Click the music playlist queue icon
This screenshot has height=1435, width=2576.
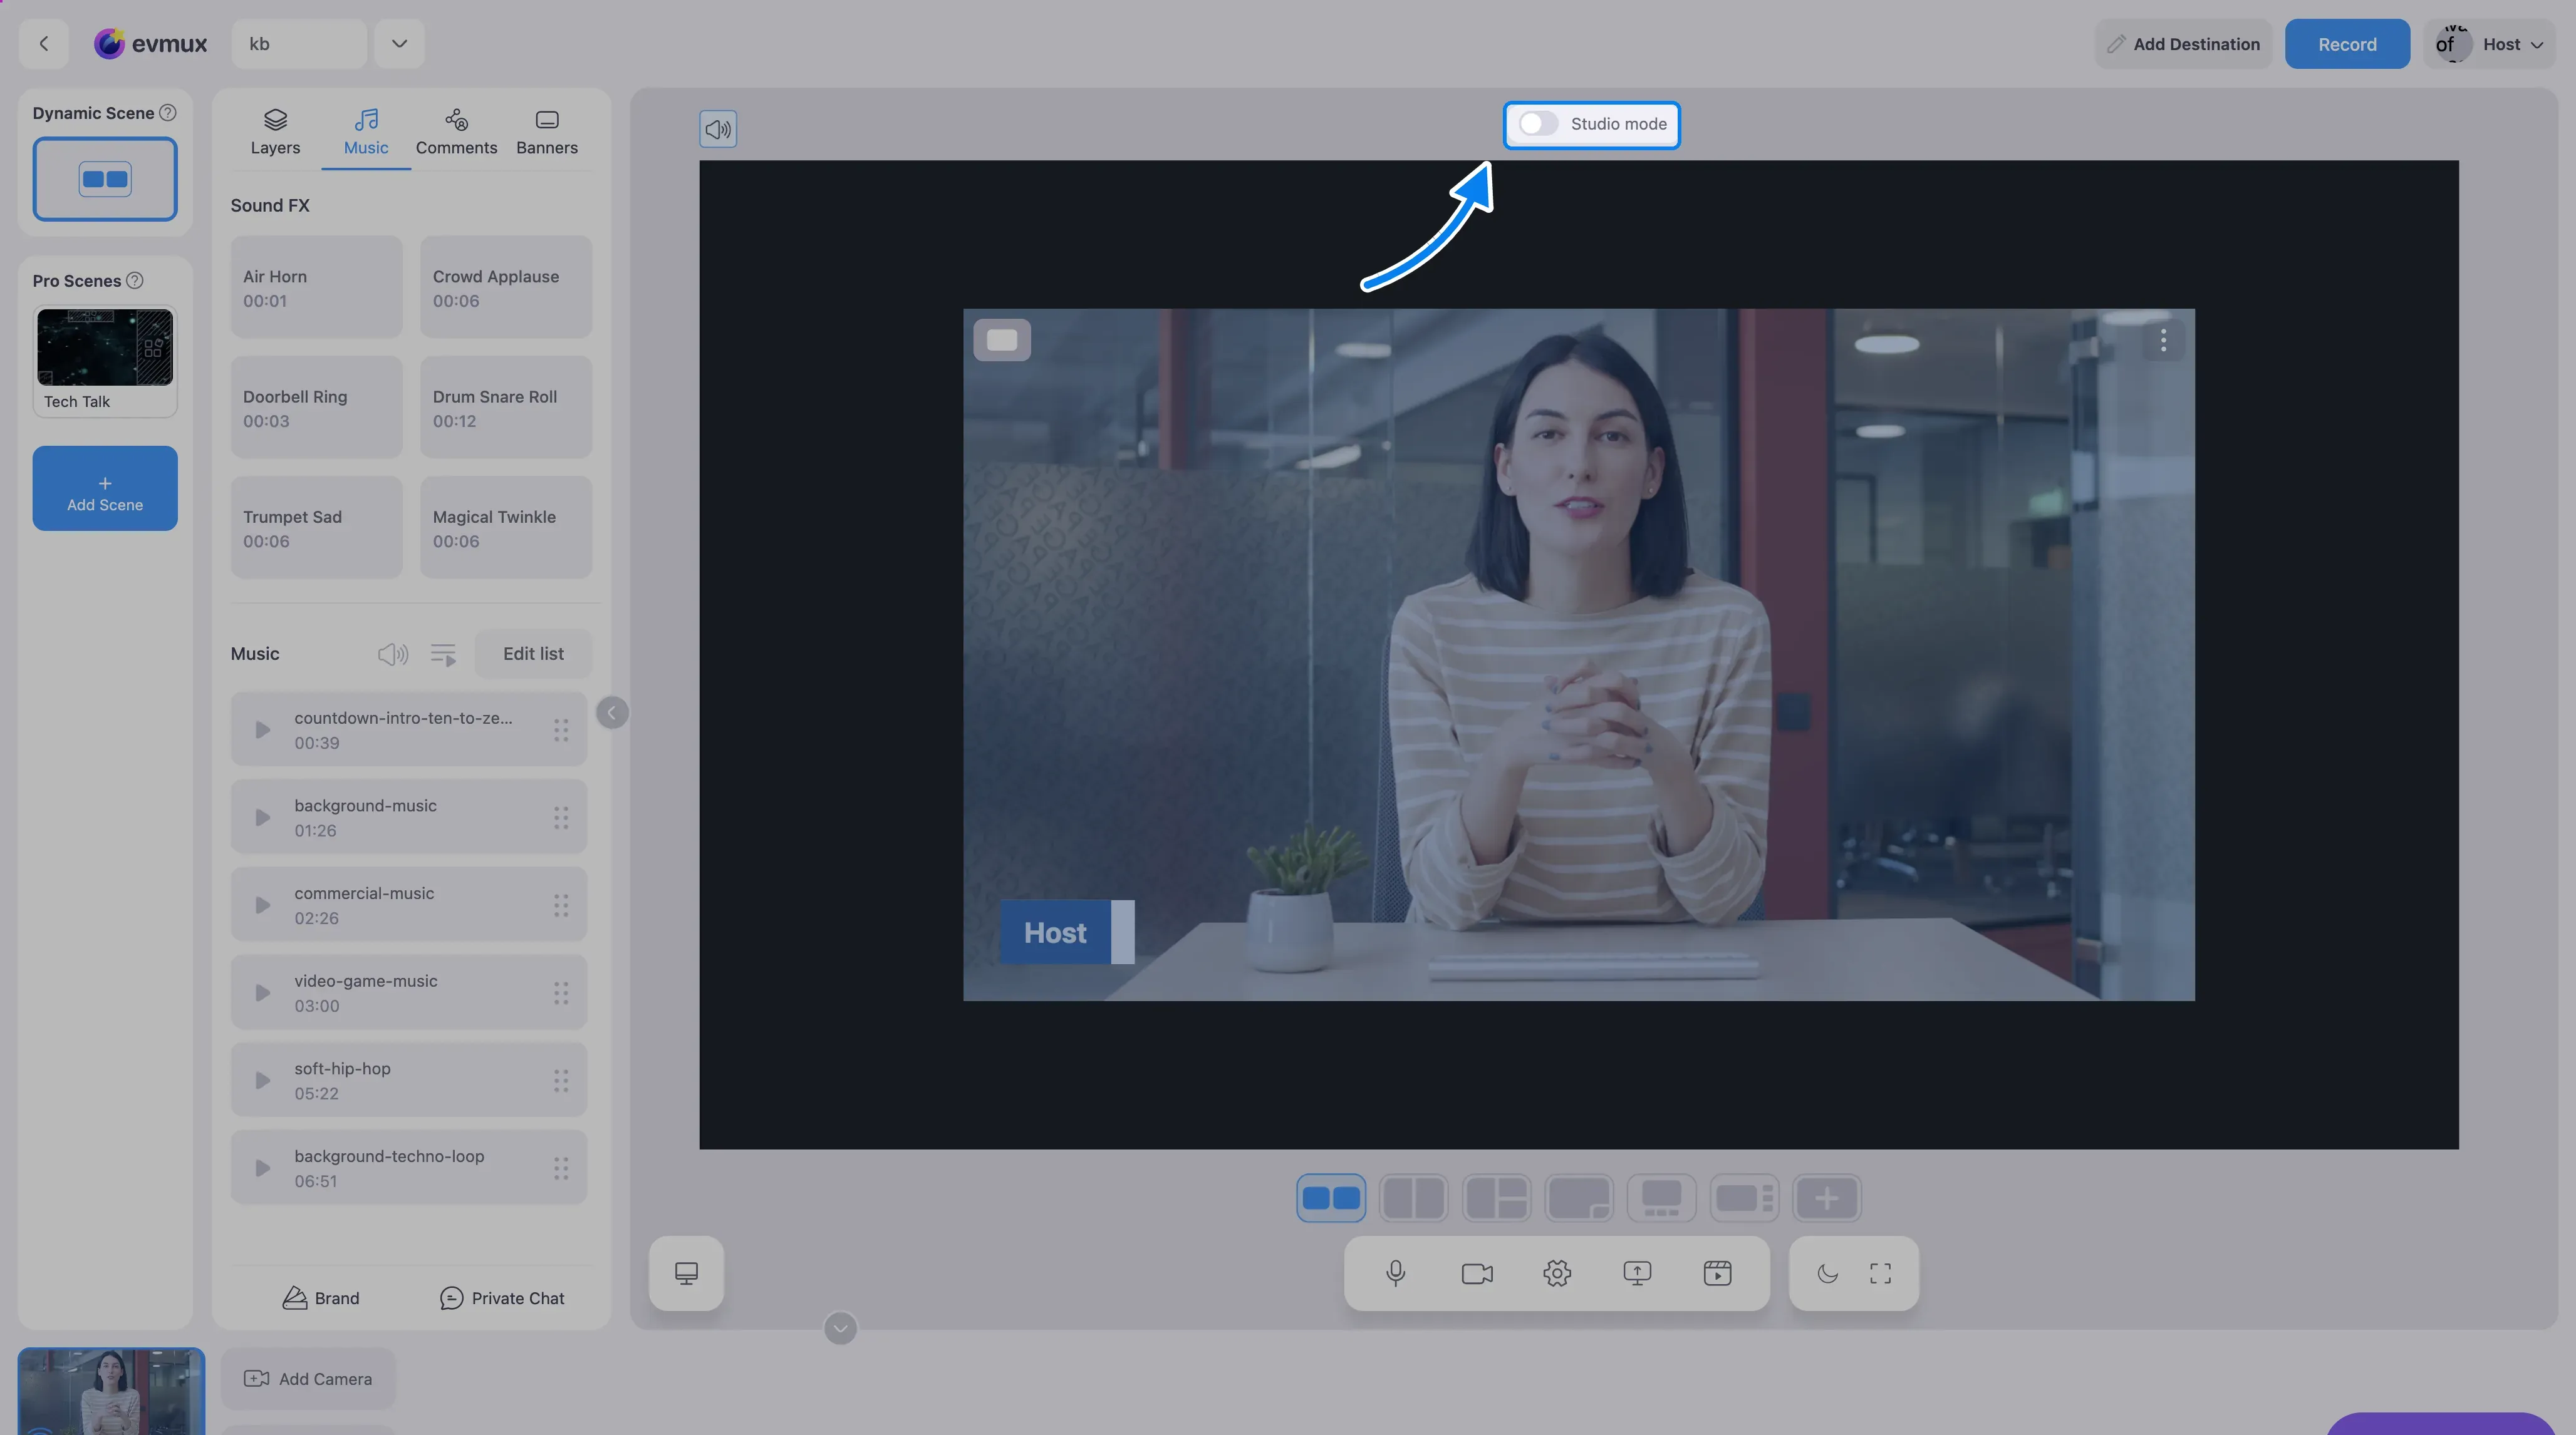443,654
